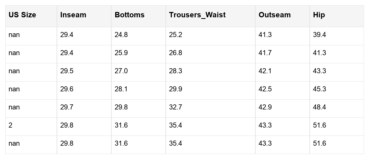
Task: Click the Outseam column header
Action: (x=275, y=15)
